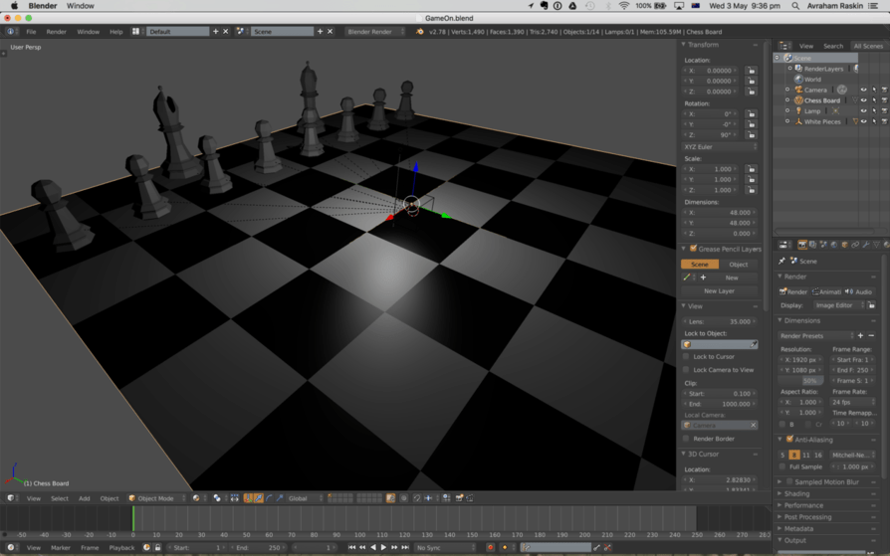Click the World icon in outliner
Viewport: 890px width, 556px height.
[798, 80]
